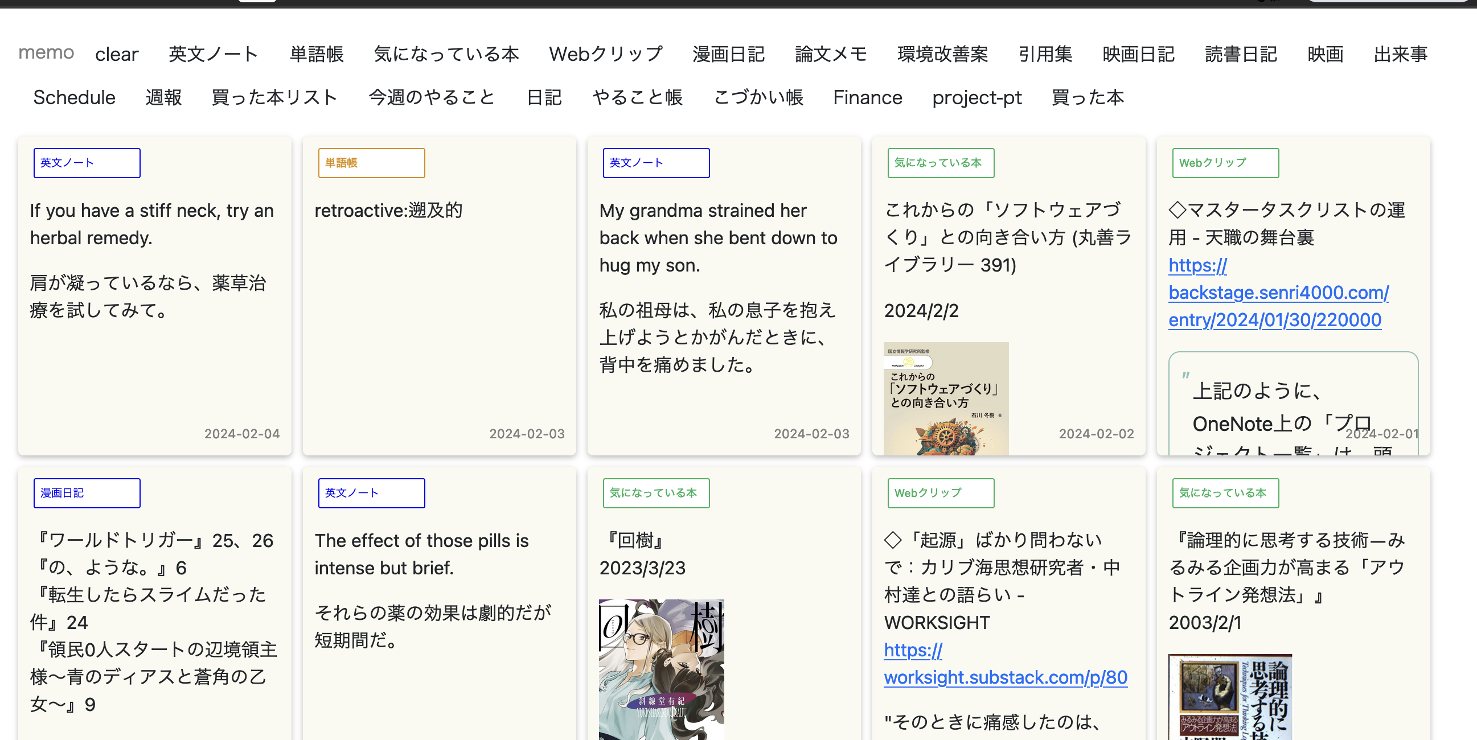The height and width of the screenshot is (740, 1477).
Task: Click the ソフトウェアづくり book cover image
Action: (946, 398)
